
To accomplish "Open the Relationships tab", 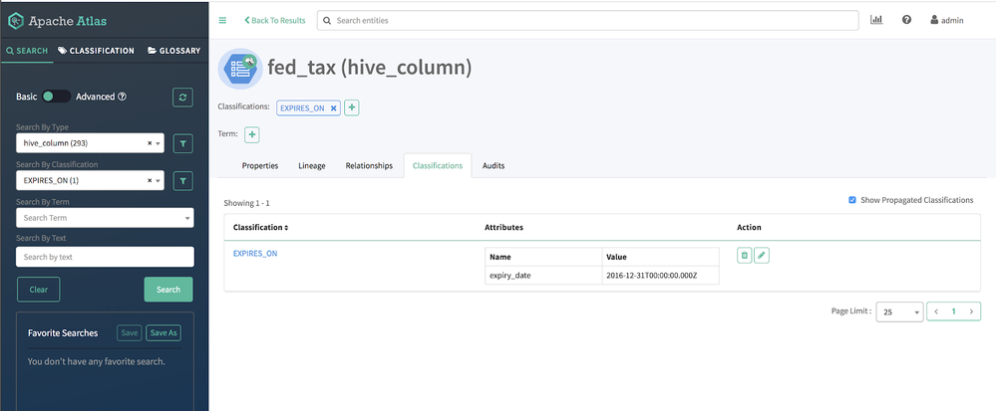I will pos(369,165).
